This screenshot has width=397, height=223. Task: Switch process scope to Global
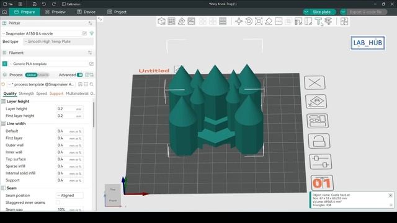coord(31,75)
